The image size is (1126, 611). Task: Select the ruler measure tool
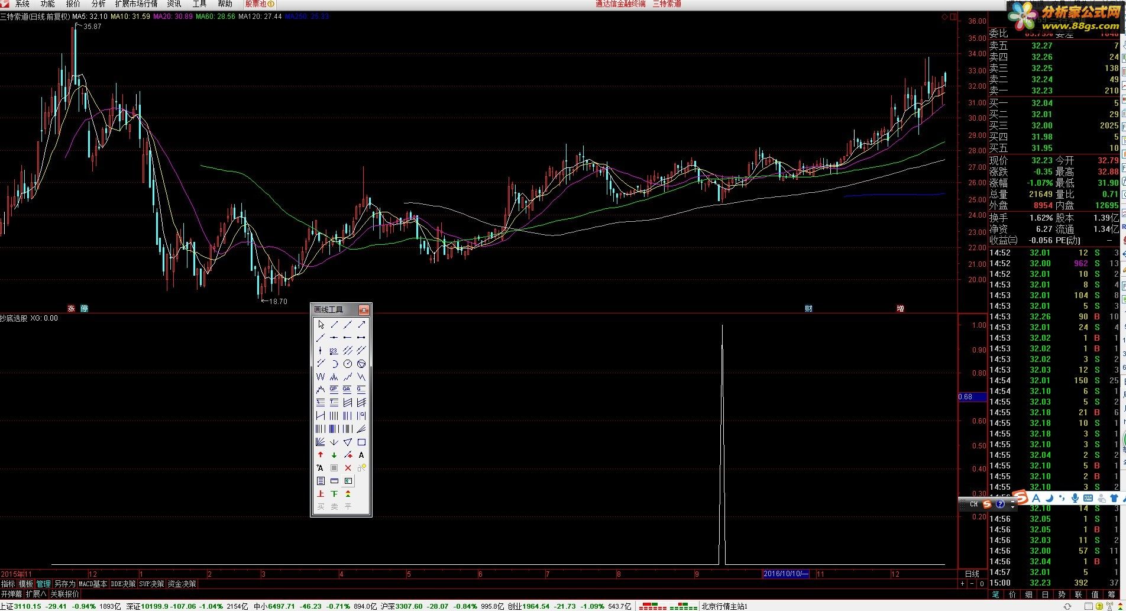click(x=334, y=480)
